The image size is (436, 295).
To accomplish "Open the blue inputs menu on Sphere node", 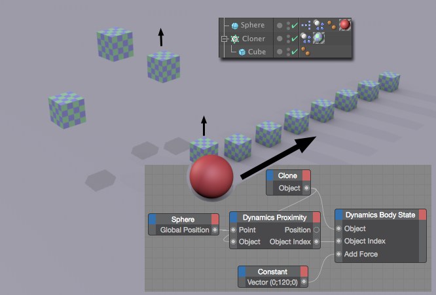I will tap(152, 219).
